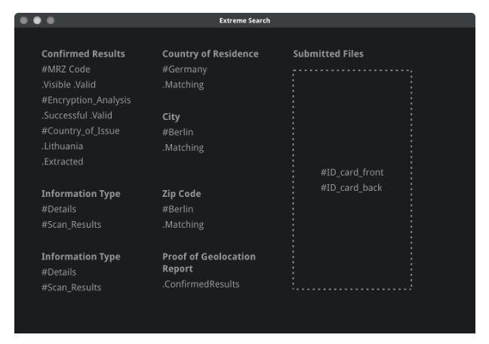Click the Zip Code heading
This screenshot has height=344, width=489.
[182, 194]
